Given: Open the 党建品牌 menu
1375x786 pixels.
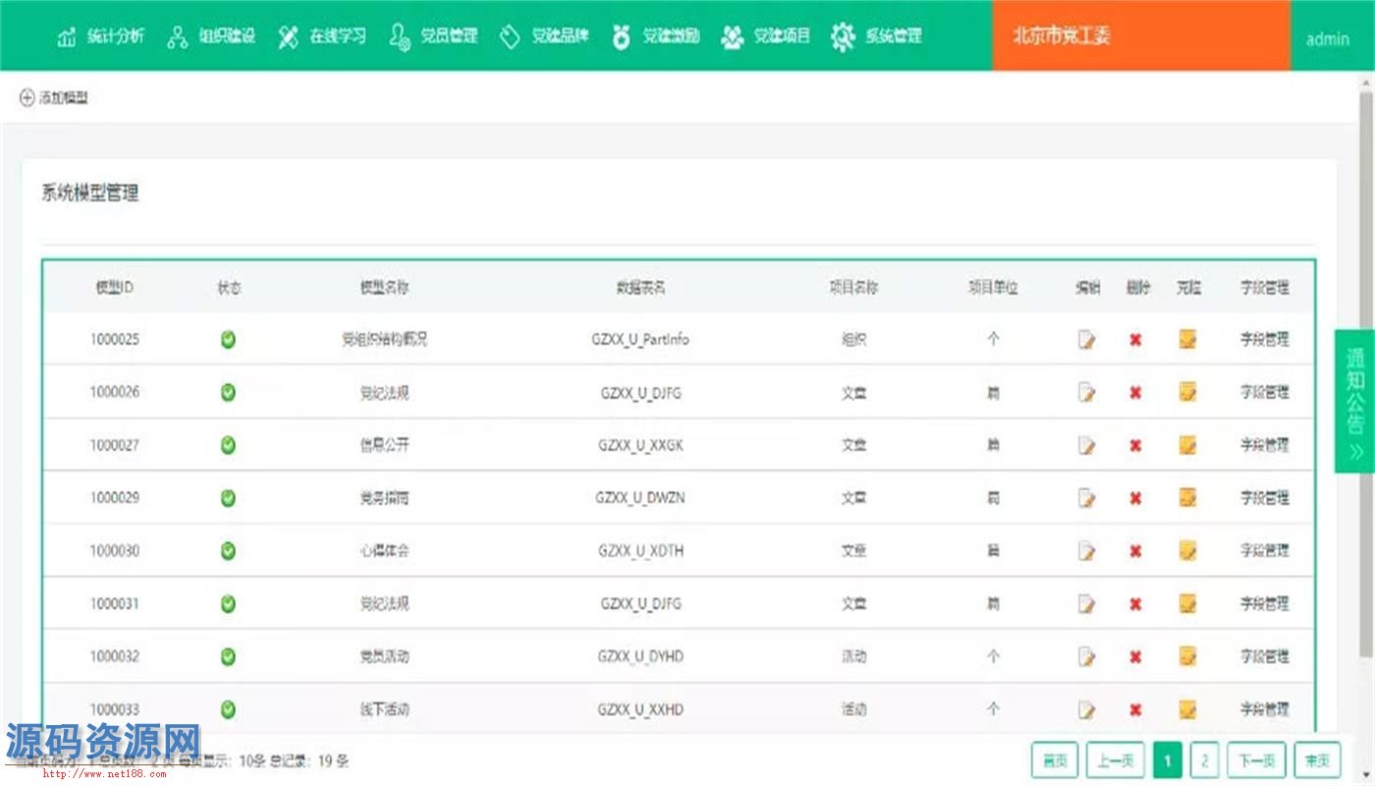Looking at the screenshot, I should click(x=544, y=37).
